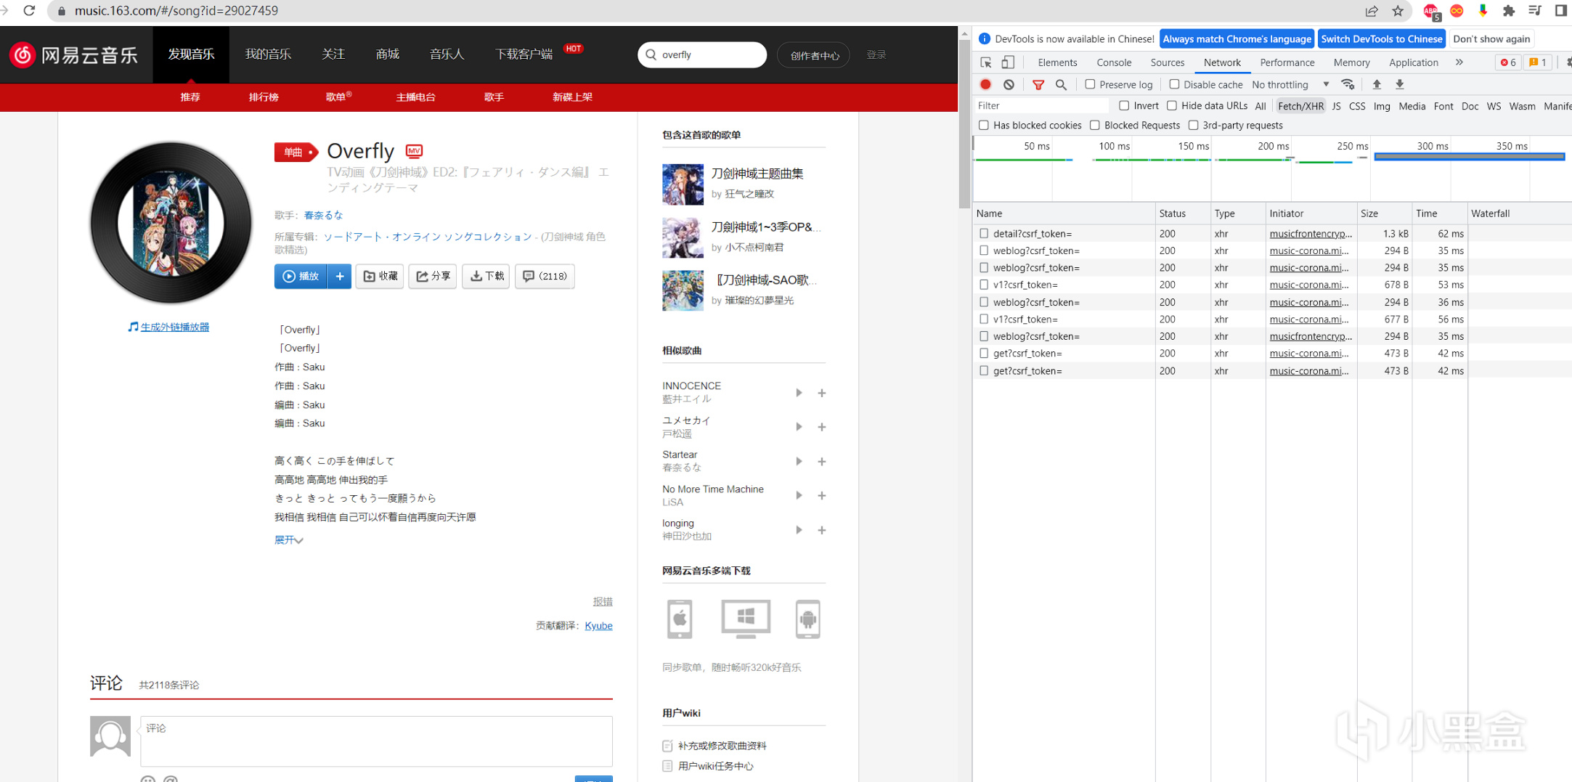Switch to the DevTools Performance tab

[x=1287, y=62]
